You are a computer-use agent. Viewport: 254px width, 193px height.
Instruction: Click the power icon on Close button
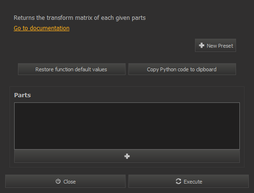[x=58, y=181]
